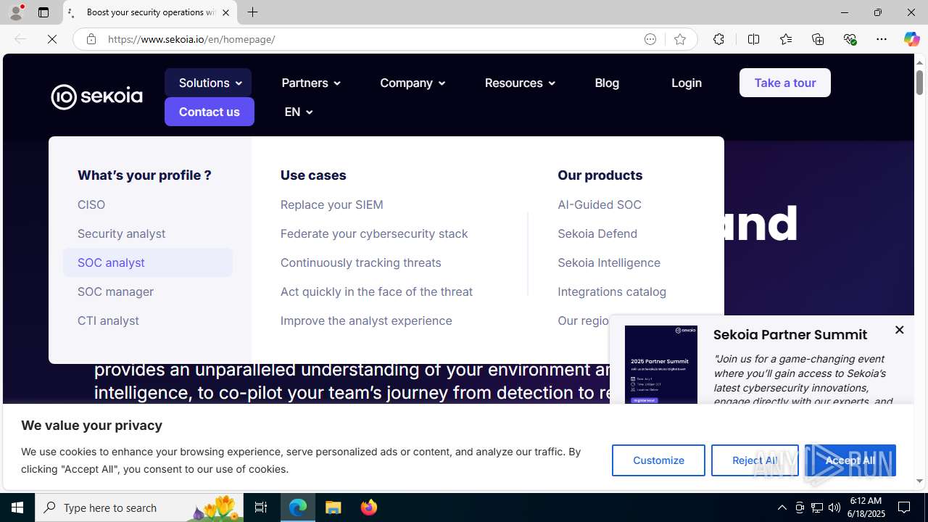Screen dimensions: 928x522
Task: Go to the Blog page
Action: point(607,83)
